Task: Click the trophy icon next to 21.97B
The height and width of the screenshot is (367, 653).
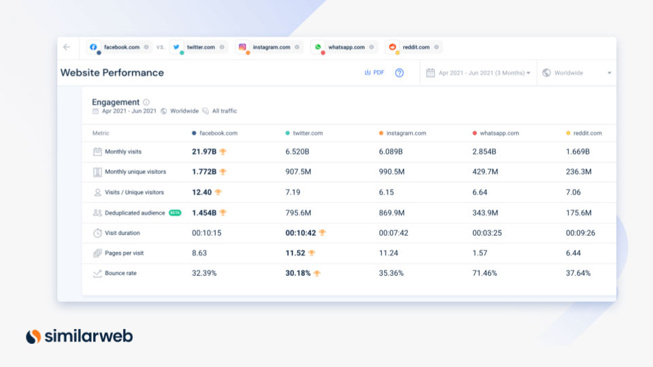Action: pos(222,152)
